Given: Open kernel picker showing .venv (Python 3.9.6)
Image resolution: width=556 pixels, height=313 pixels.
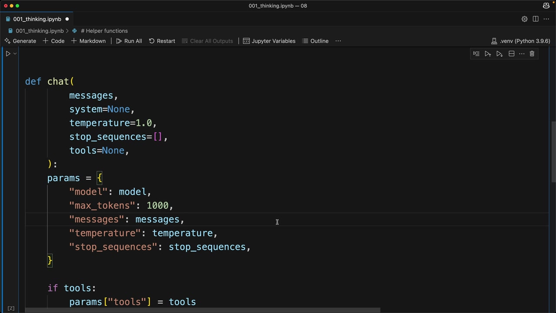Looking at the screenshot, I should pyautogui.click(x=520, y=41).
